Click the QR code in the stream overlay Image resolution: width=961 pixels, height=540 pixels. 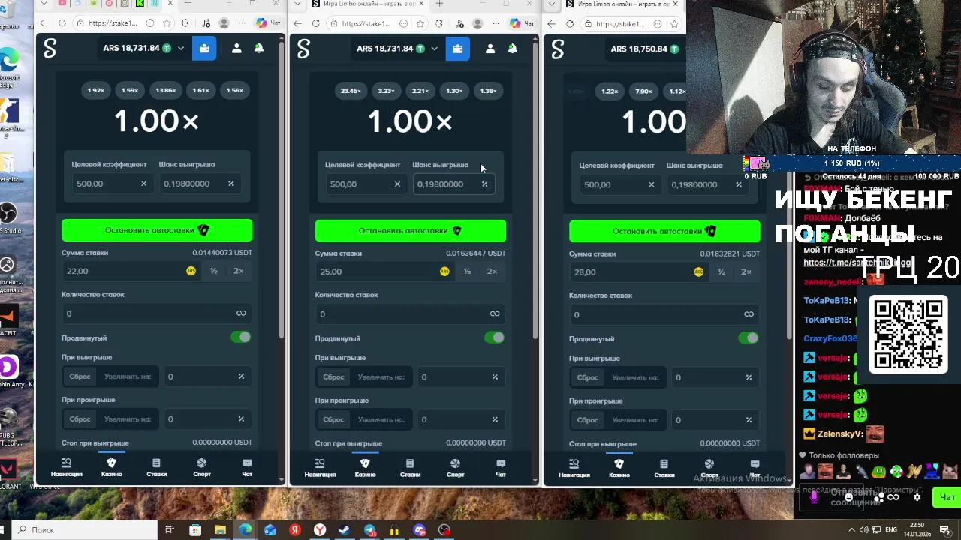coord(908,334)
